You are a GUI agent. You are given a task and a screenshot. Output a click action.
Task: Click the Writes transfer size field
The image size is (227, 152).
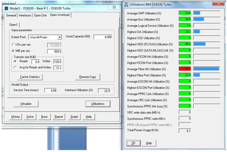[57, 62]
